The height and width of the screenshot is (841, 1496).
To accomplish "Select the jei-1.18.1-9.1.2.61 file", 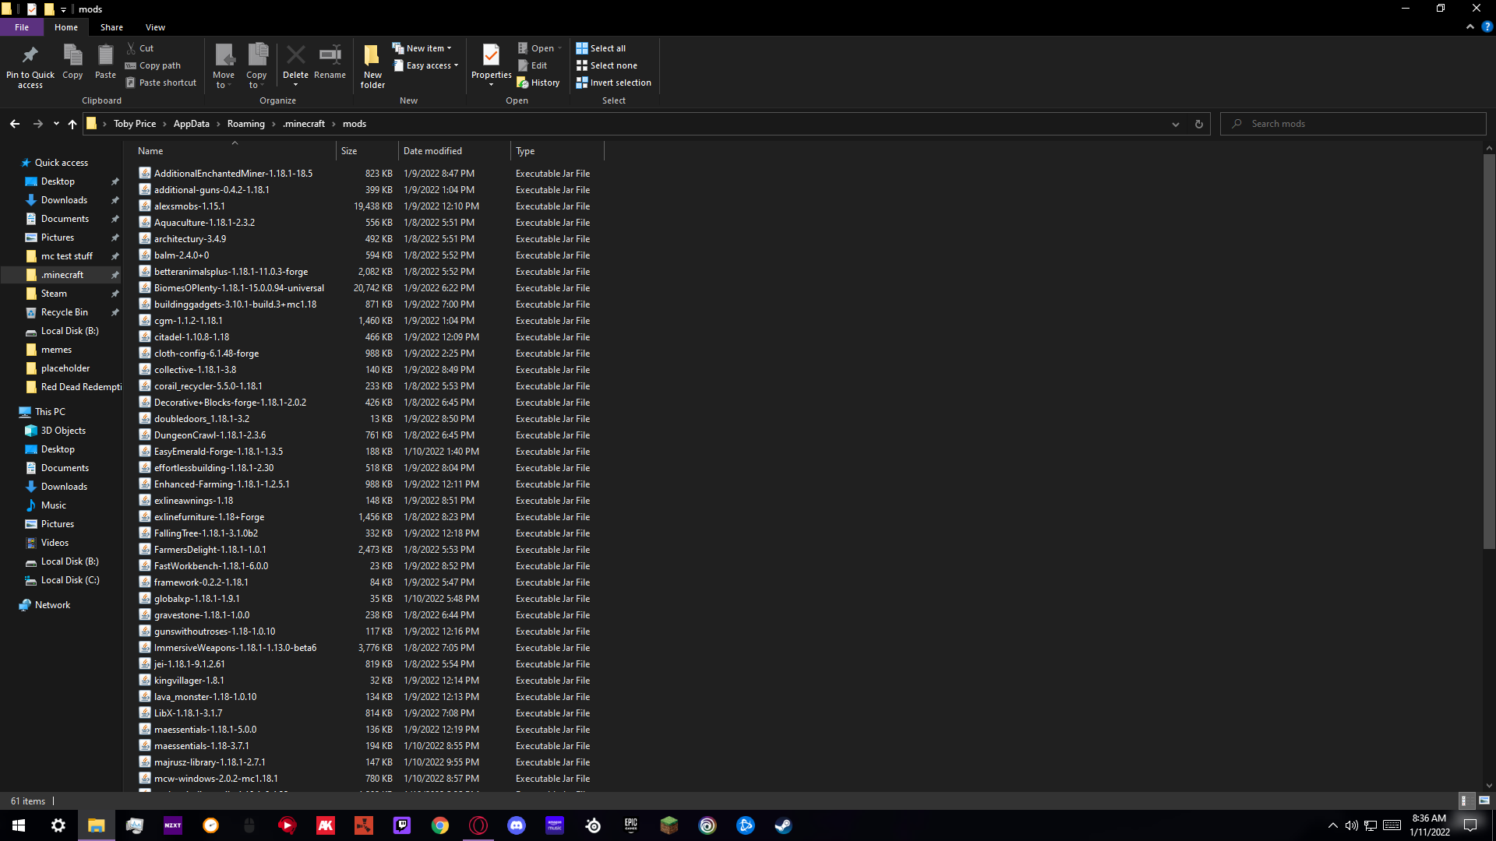I will [x=189, y=664].
